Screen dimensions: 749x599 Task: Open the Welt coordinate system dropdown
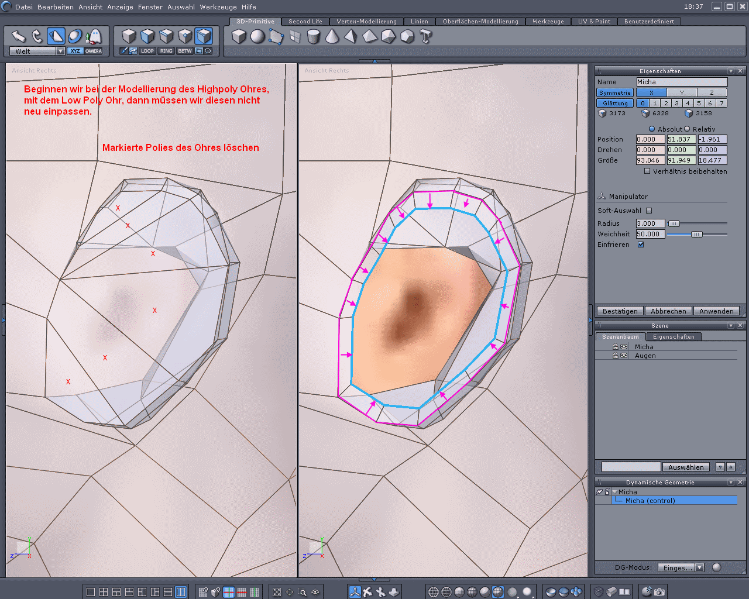click(x=60, y=51)
